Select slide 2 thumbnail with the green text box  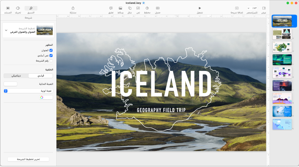click(x=282, y=34)
